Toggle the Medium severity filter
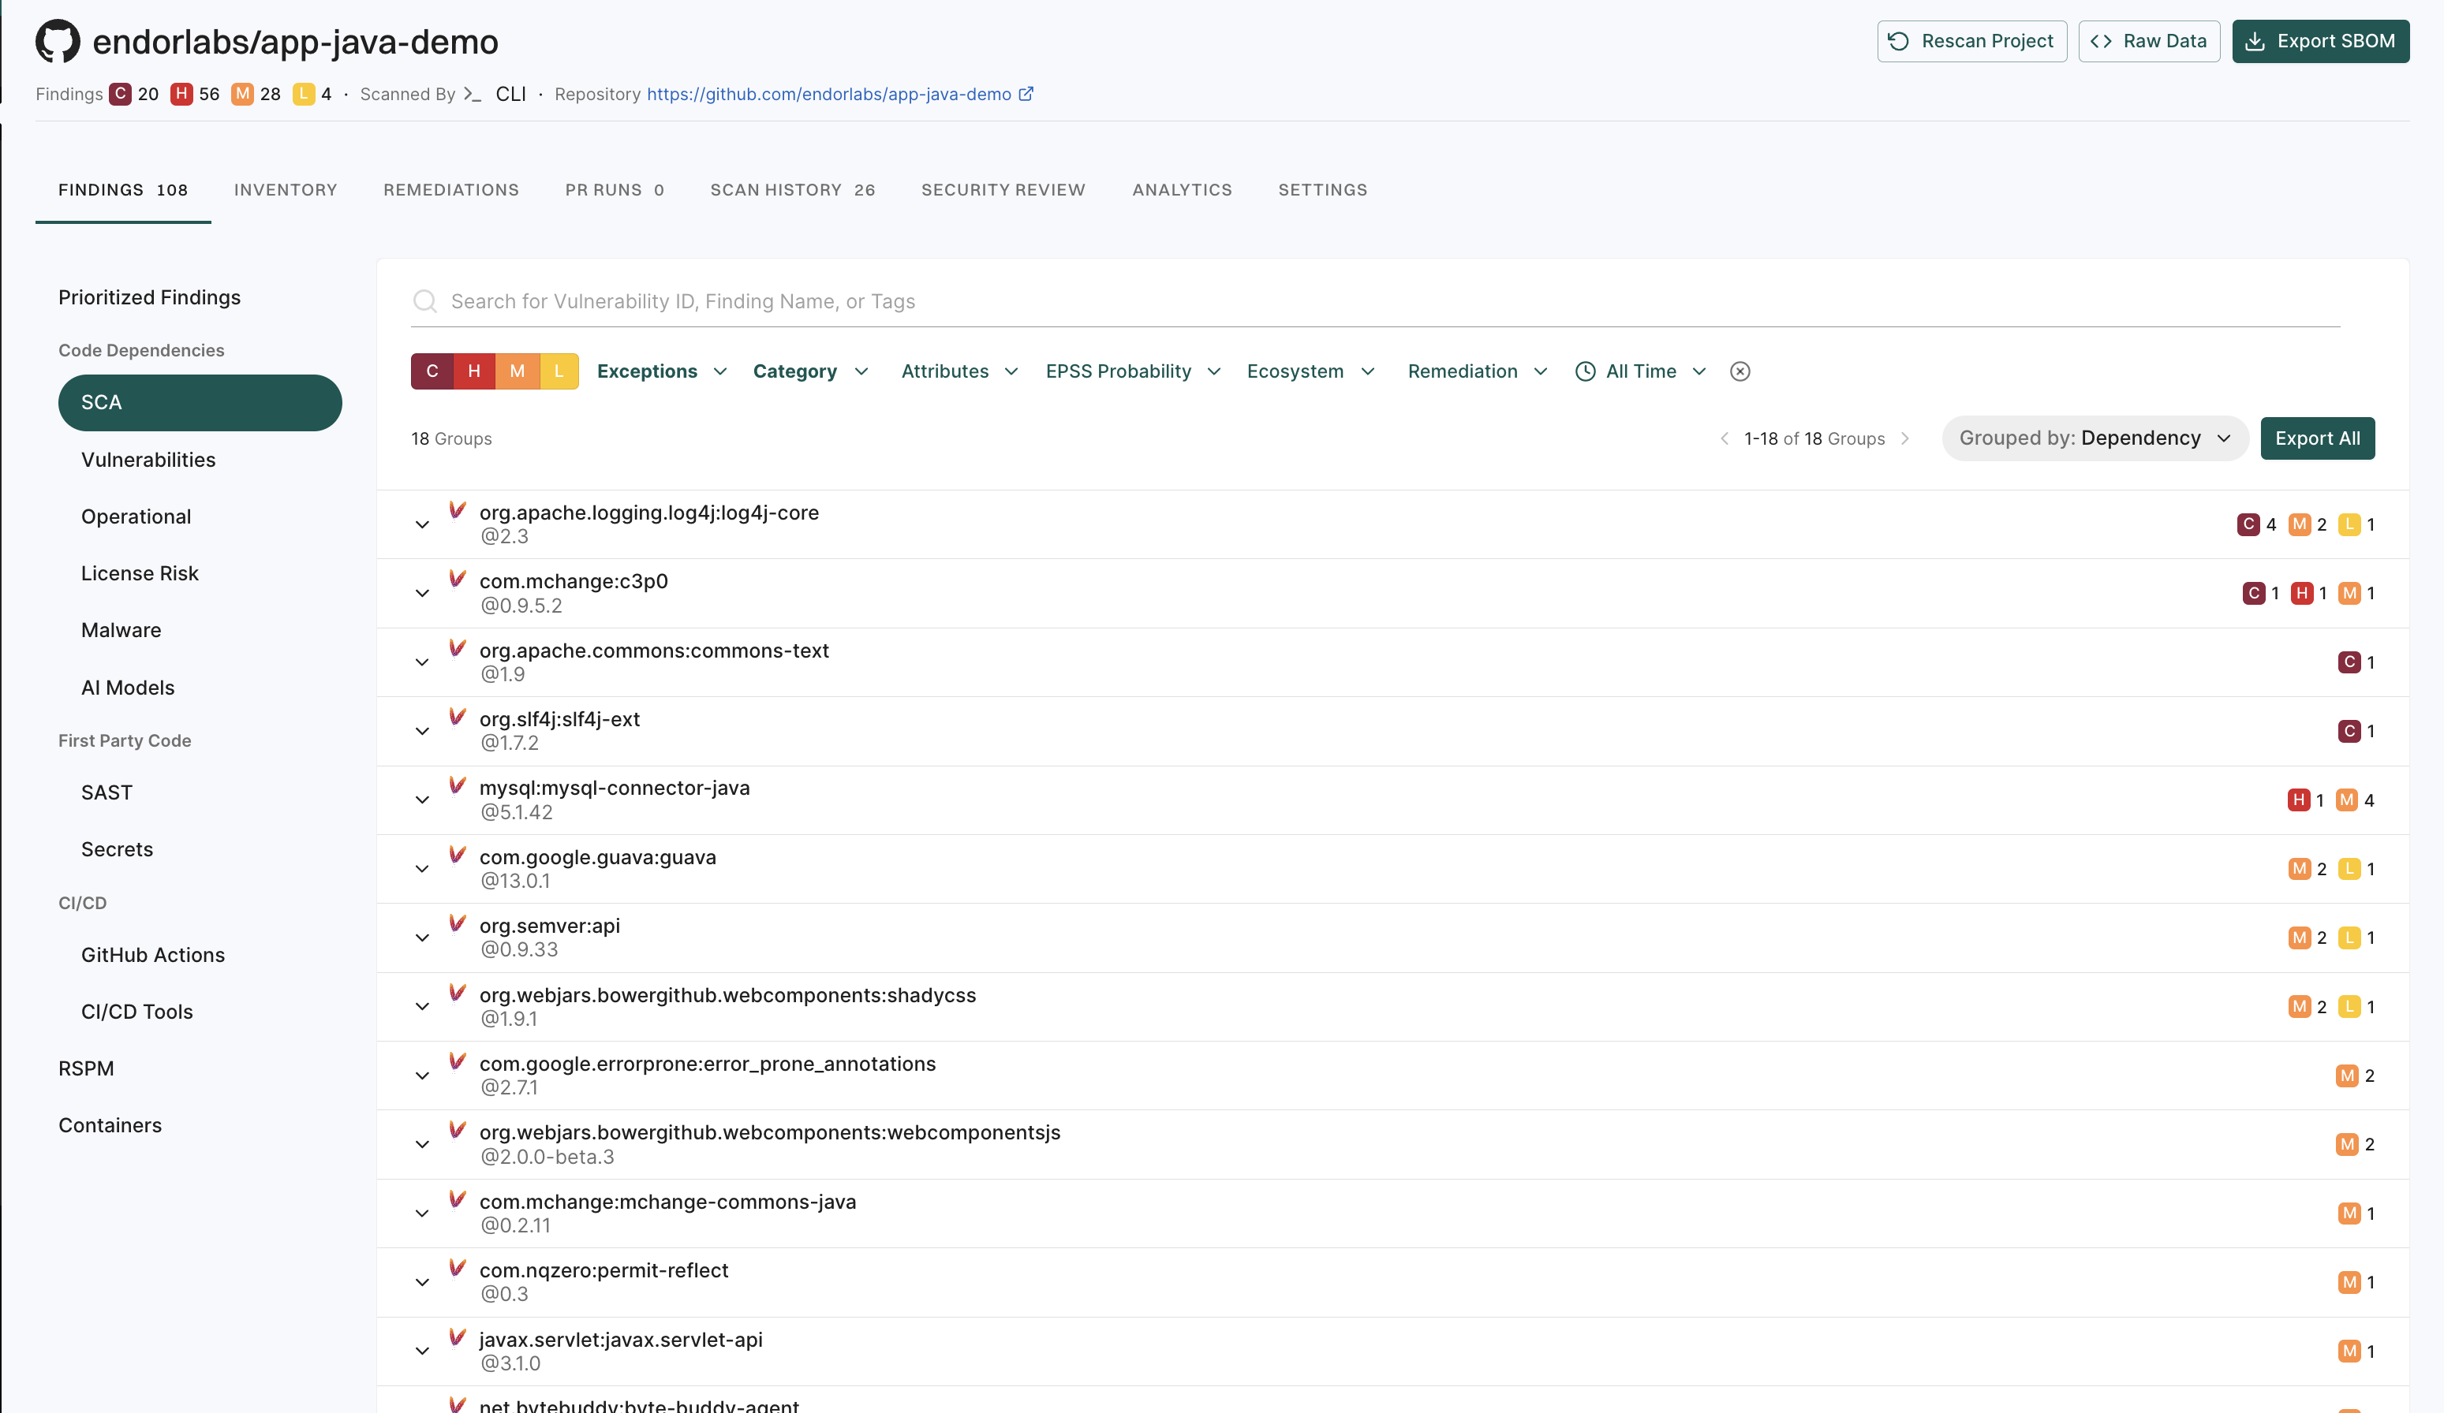Viewport: 2444px width, 1413px height. coord(517,371)
